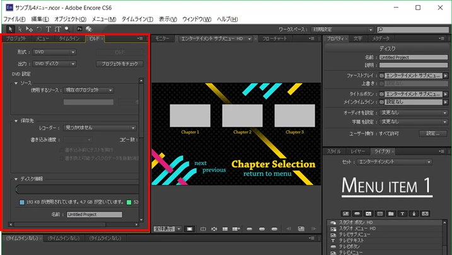Click the Preview disc icon in toolbar

click(89, 29)
